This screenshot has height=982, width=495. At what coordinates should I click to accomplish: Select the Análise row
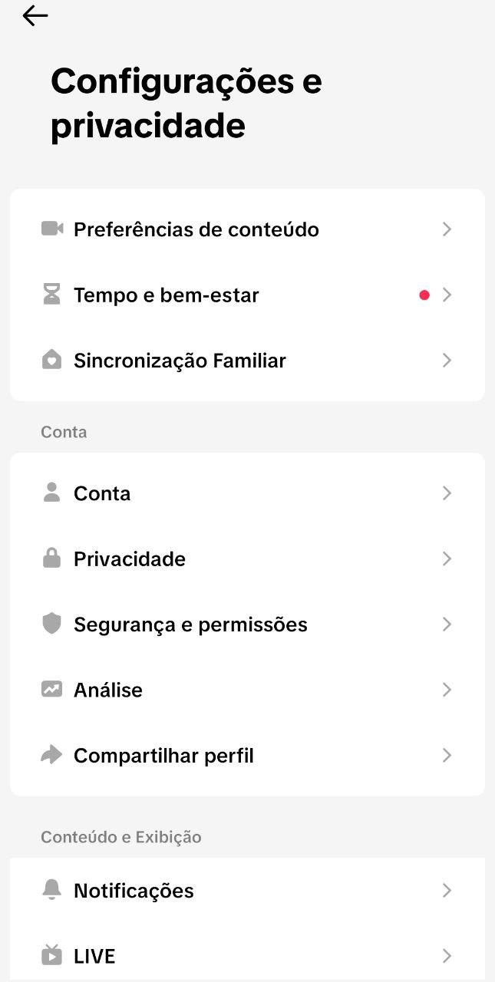(107, 690)
